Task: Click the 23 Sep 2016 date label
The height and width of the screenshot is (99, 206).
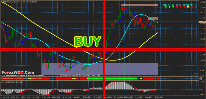Action: [x=87, y=97]
